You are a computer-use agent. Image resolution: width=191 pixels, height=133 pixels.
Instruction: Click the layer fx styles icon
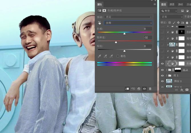[182, 90]
